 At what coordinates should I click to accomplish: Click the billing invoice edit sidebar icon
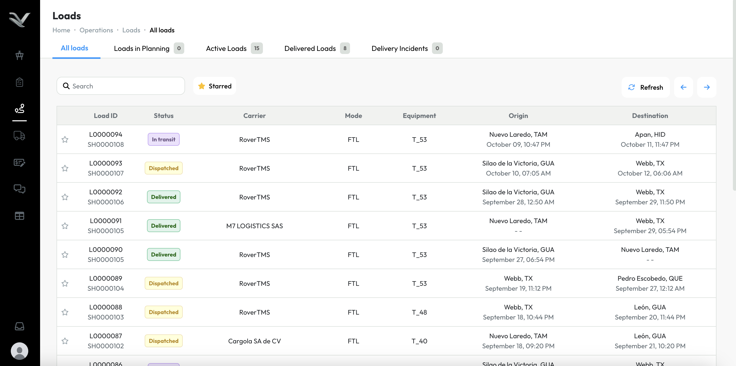pos(20,162)
